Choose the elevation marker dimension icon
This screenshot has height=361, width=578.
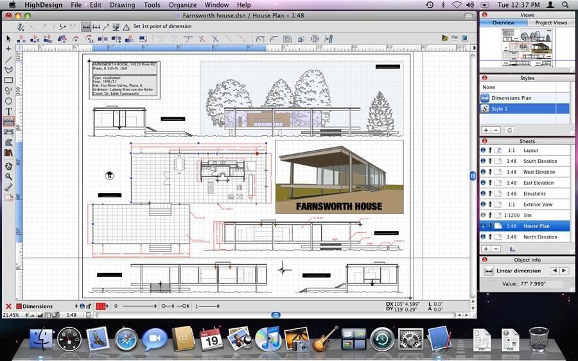(116, 26)
